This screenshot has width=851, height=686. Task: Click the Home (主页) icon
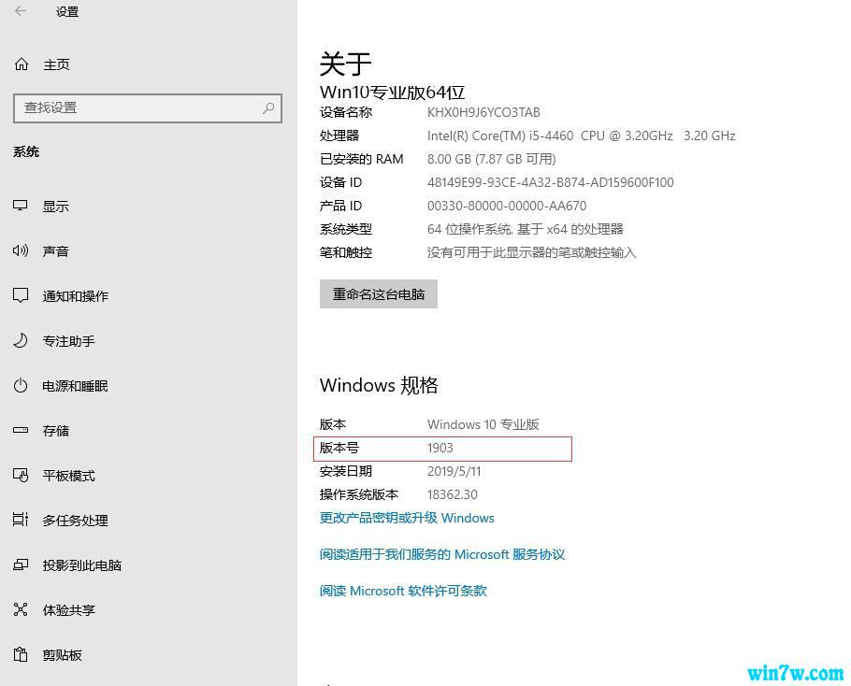tap(22, 64)
